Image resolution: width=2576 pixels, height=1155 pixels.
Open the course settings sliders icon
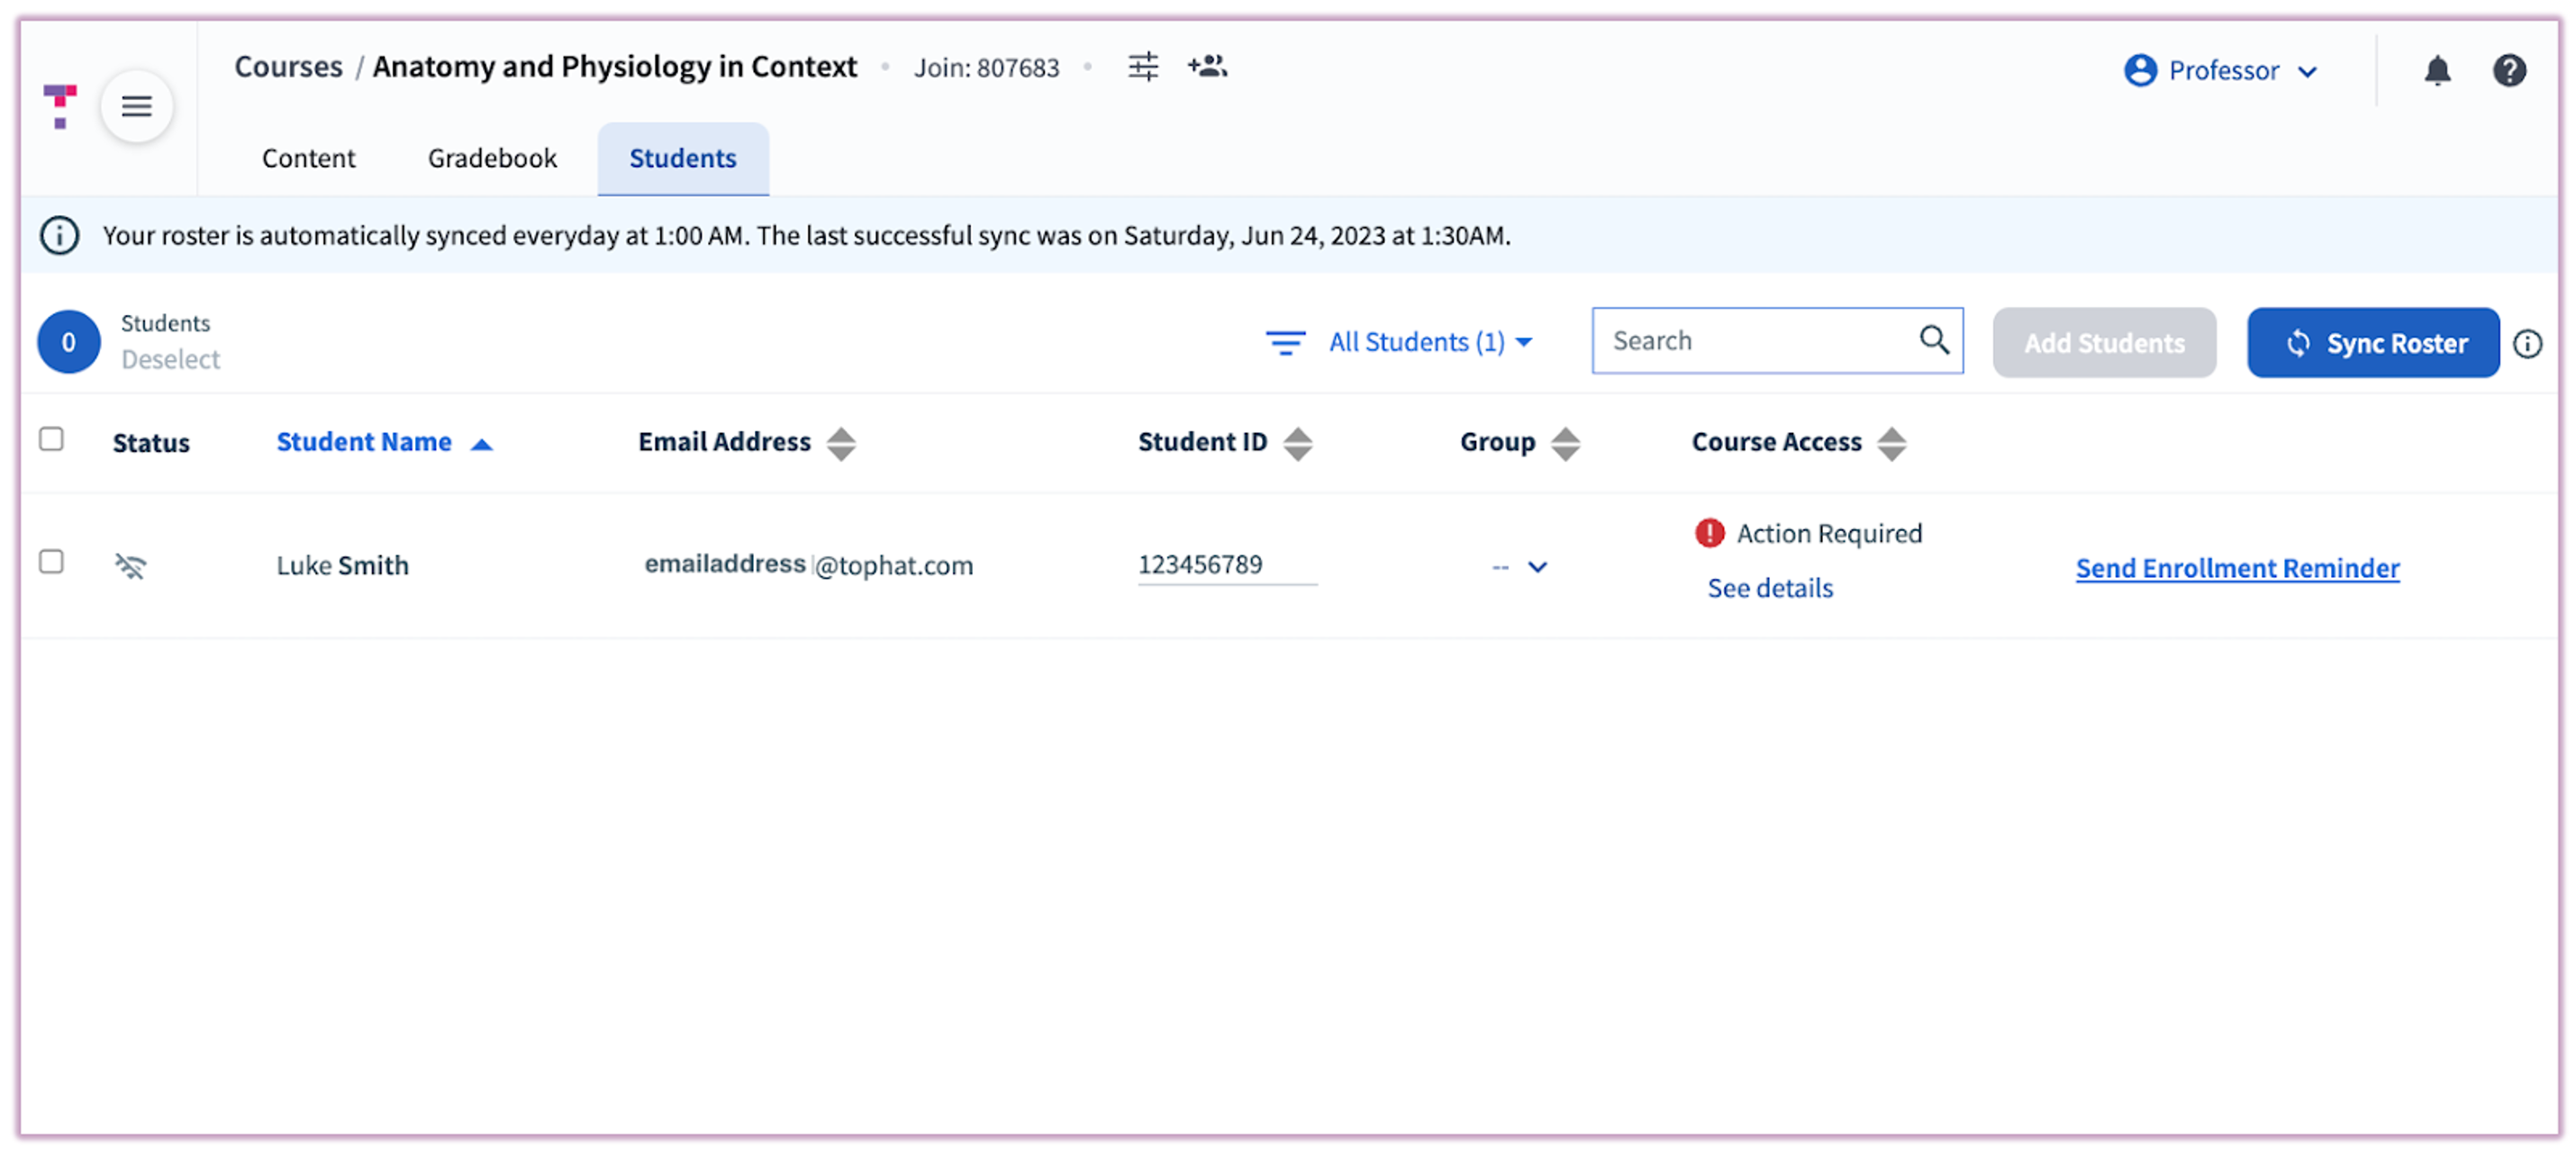point(1143,66)
